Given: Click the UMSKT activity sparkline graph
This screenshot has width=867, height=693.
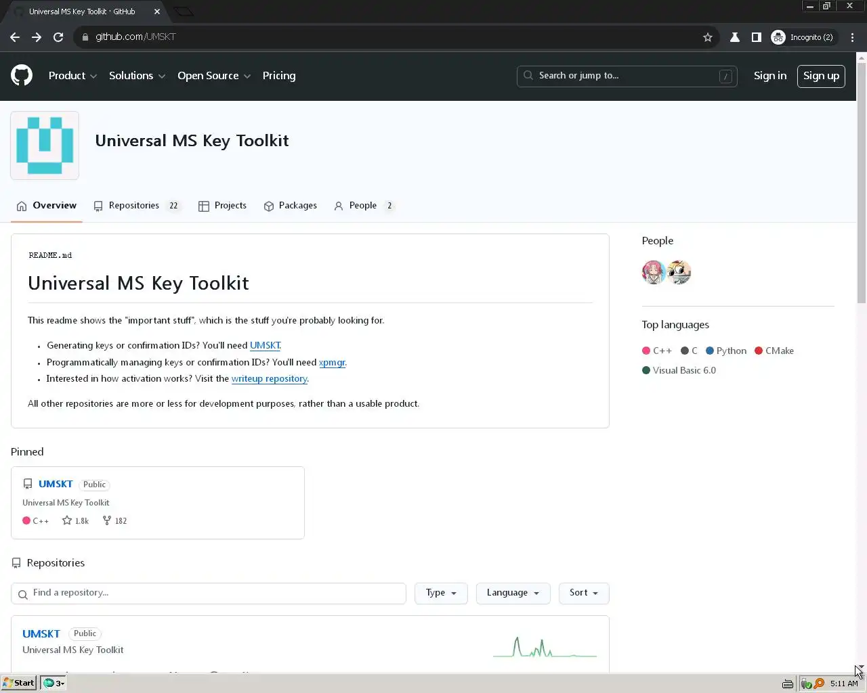Looking at the screenshot, I should coord(545,647).
